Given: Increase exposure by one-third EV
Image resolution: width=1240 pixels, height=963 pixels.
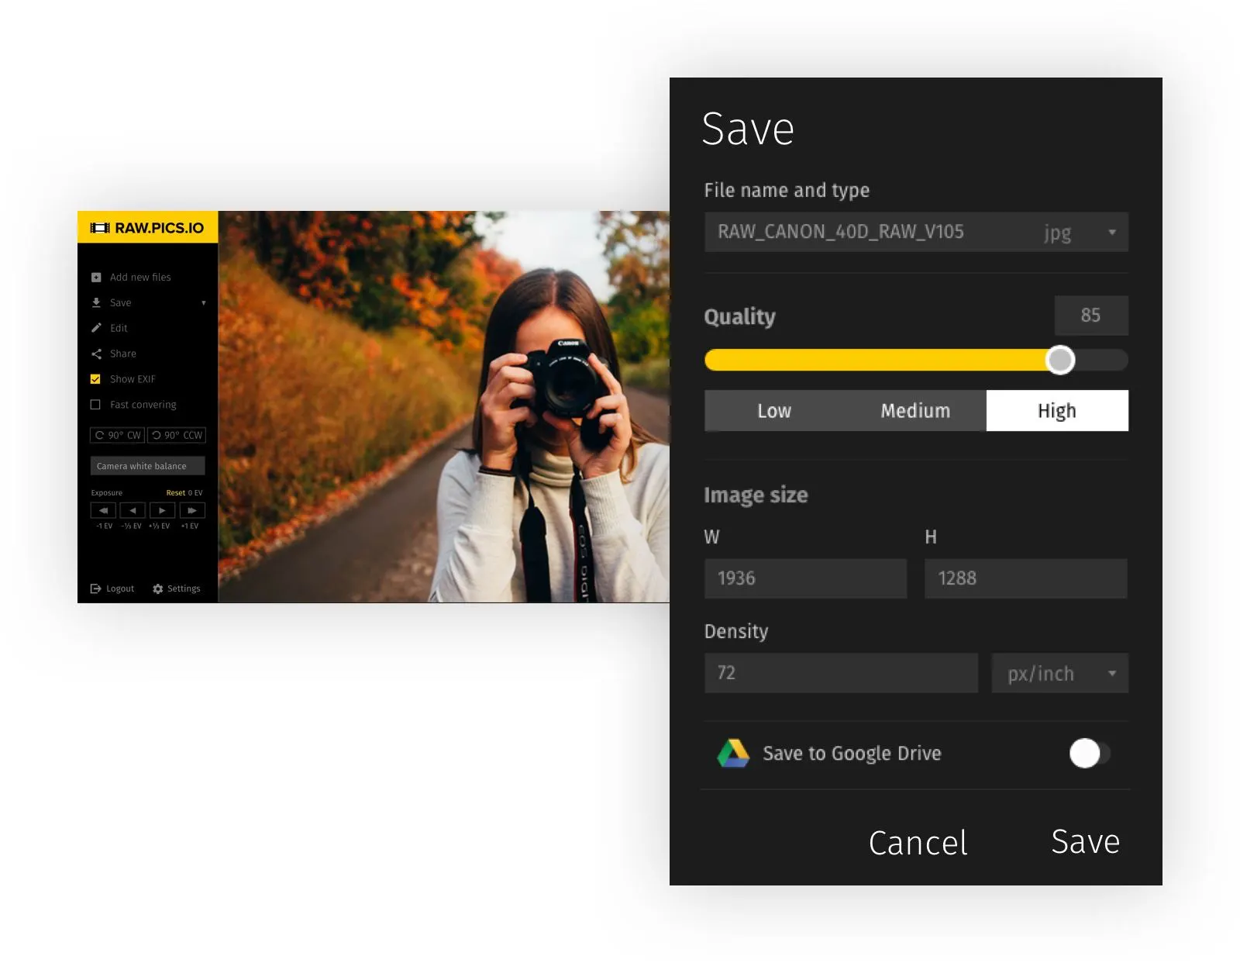Looking at the screenshot, I should [x=162, y=510].
